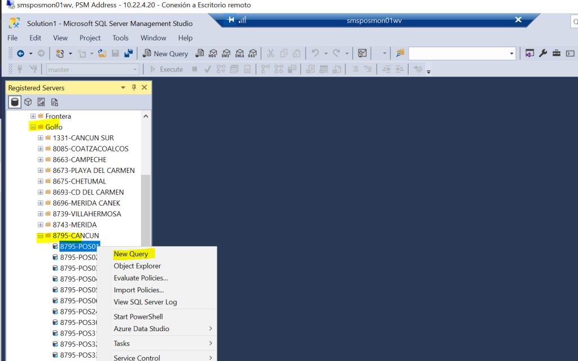578x361 pixels.
Task: Expand the Frontera folder
Action: coord(33,116)
